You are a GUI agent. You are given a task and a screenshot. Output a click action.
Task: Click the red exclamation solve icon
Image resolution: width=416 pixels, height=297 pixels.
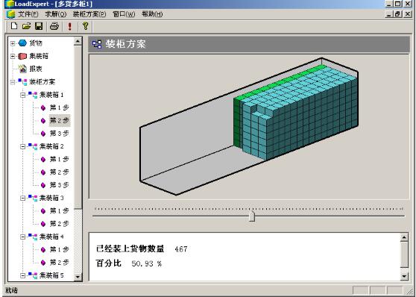(x=70, y=26)
